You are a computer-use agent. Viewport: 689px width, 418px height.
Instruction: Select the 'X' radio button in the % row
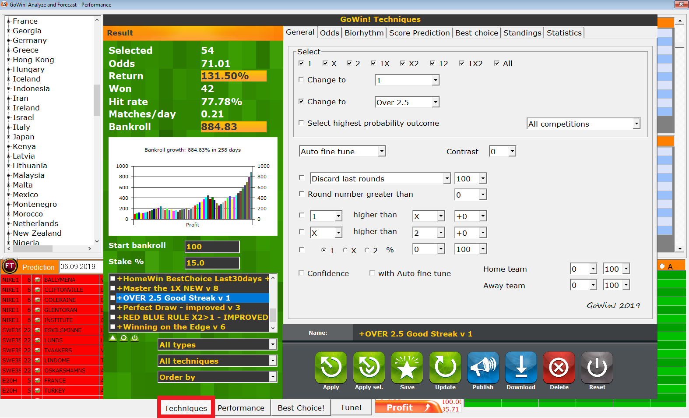pyautogui.click(x=345, y=250)
